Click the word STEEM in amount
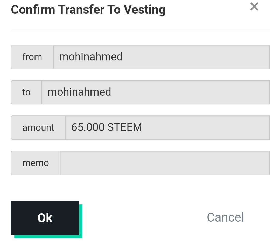The width and height of the screenshot is (280, 241). pyautogui.click(x=124, y=127)
